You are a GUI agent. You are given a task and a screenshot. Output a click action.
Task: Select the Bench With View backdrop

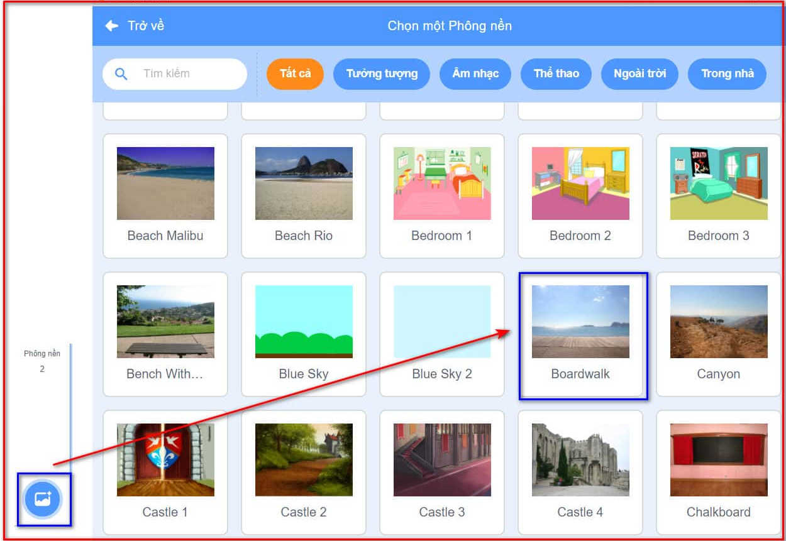coord(165,322)
